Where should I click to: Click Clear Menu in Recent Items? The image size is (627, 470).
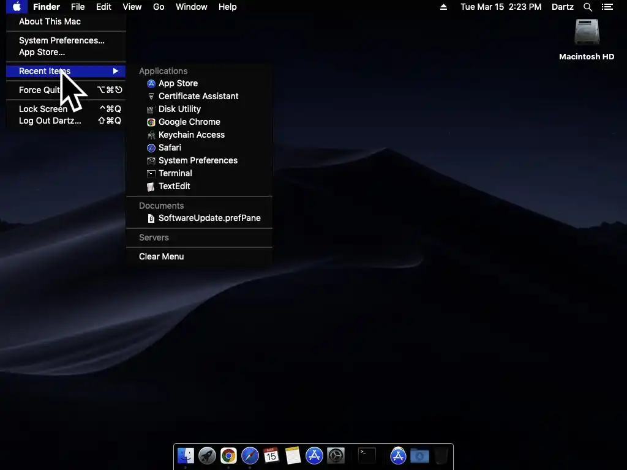click(x=199, y=256)
